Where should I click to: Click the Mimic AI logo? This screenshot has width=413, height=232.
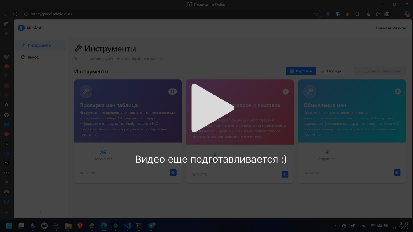(x=21, y=28)
